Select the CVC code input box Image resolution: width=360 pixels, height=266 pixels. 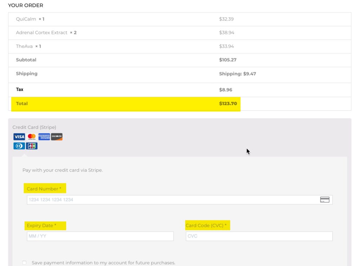coord(259,236)
